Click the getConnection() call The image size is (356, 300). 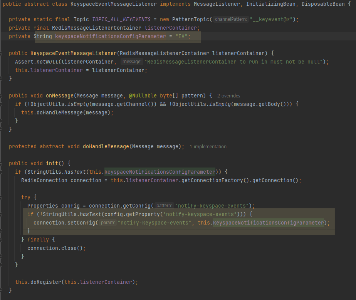click(275, 180)
